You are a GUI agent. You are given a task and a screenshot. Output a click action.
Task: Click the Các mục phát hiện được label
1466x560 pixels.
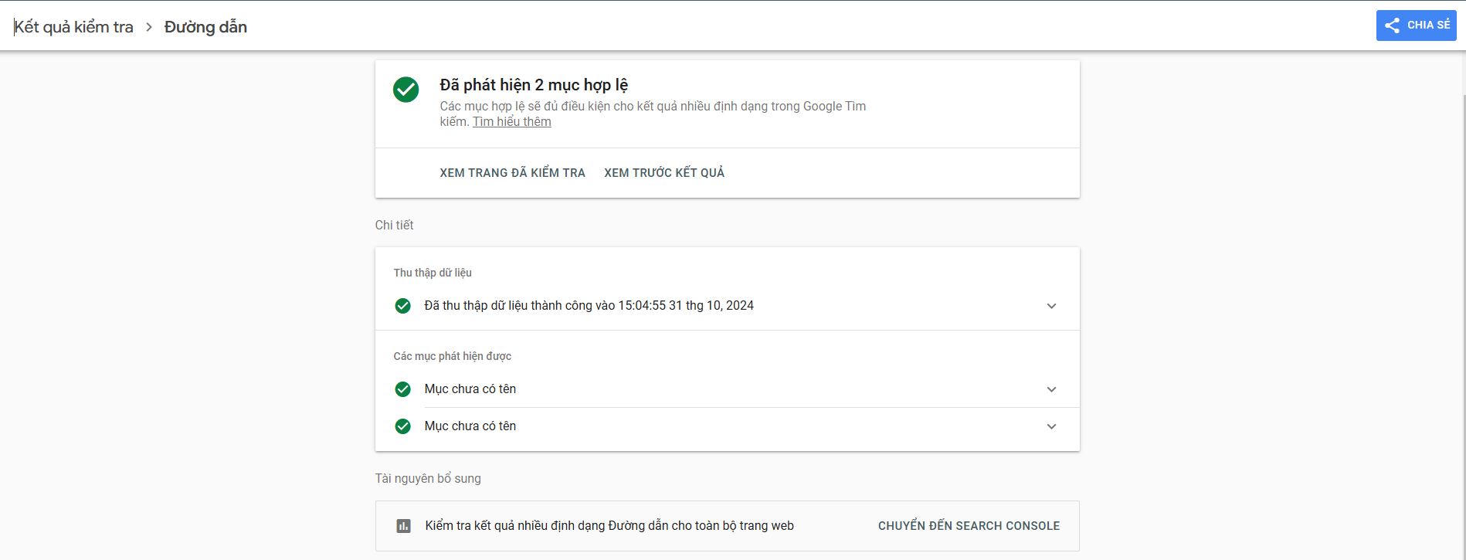453,356
